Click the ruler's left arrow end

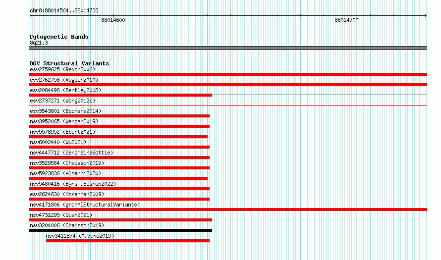31,15
